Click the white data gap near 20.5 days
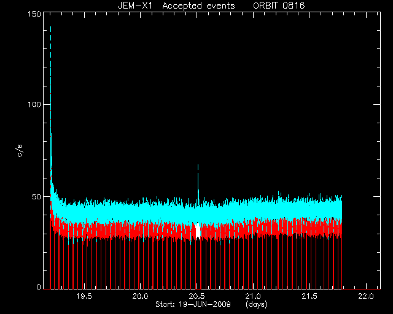 pos(198,231)
